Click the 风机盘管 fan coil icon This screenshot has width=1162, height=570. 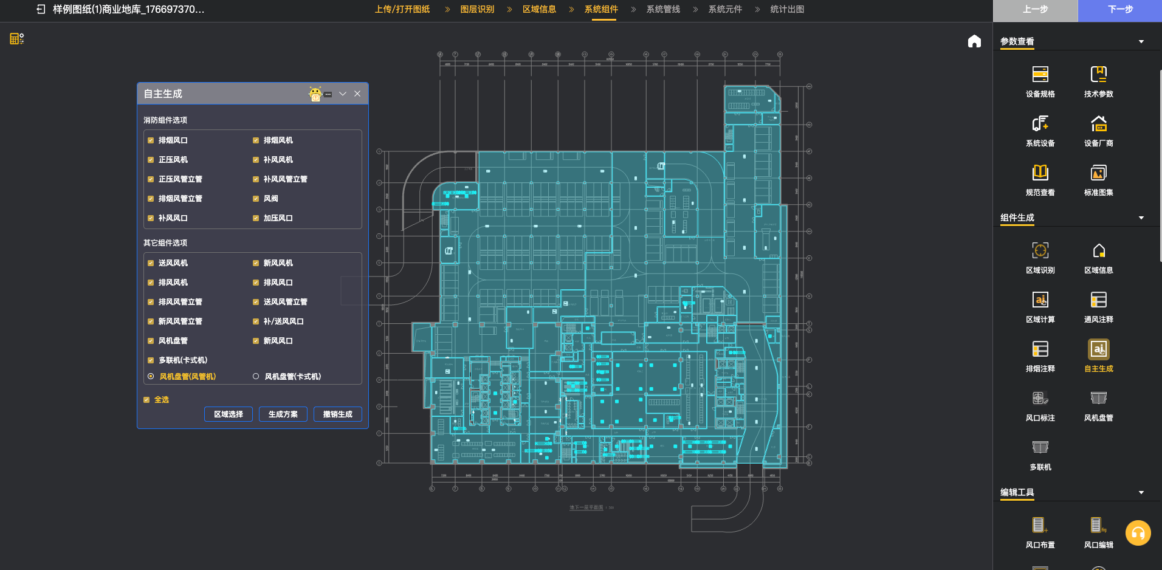click(1098, 399)
